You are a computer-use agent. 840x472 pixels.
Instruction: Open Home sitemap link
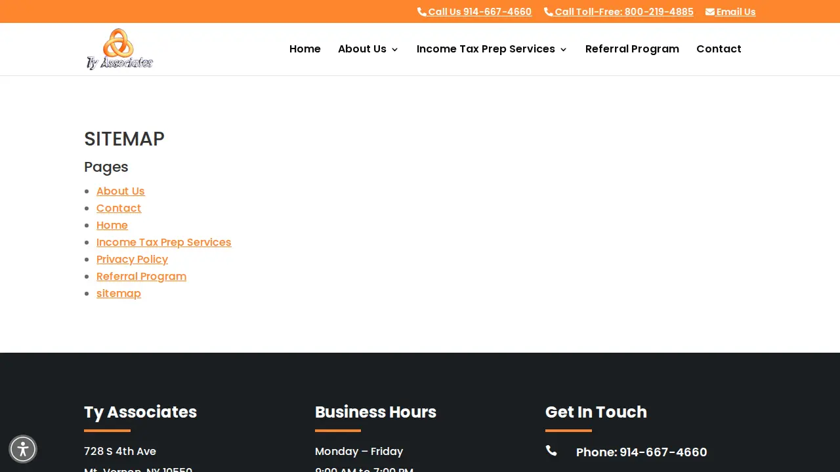[x=112, y=225]
